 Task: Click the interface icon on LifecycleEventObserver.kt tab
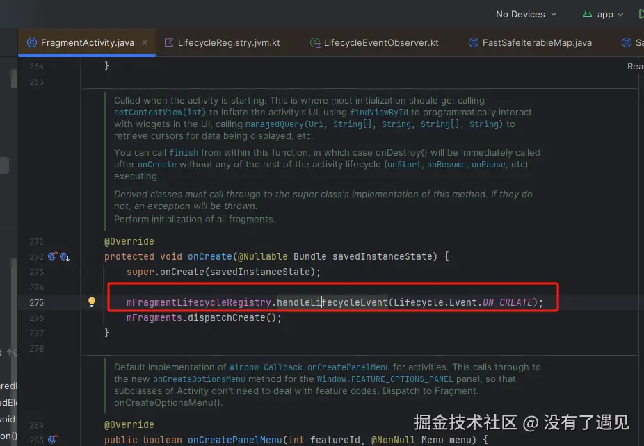tap(315, 42)
